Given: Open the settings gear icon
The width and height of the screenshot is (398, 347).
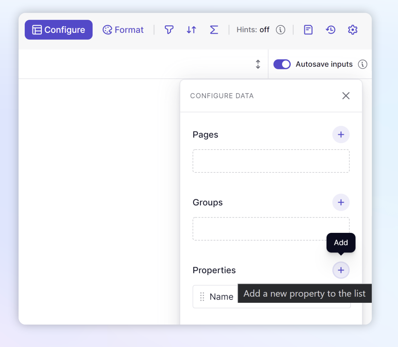Looking at the screenshot, I should tap(353, 30).
